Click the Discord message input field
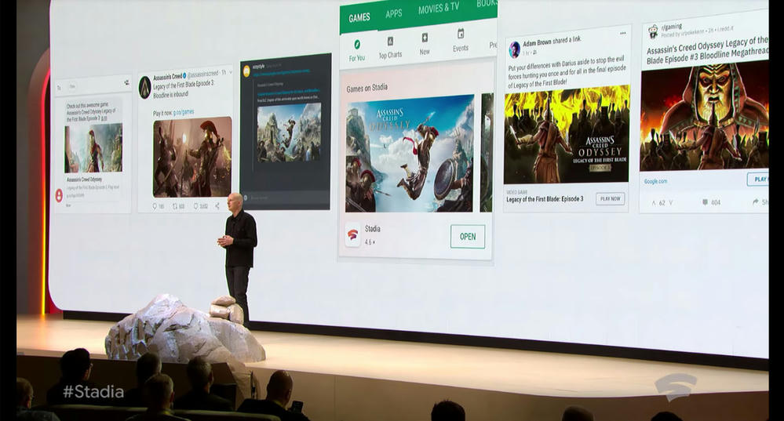The height and width of the screenshot is (421, 784). click(286, 198)
